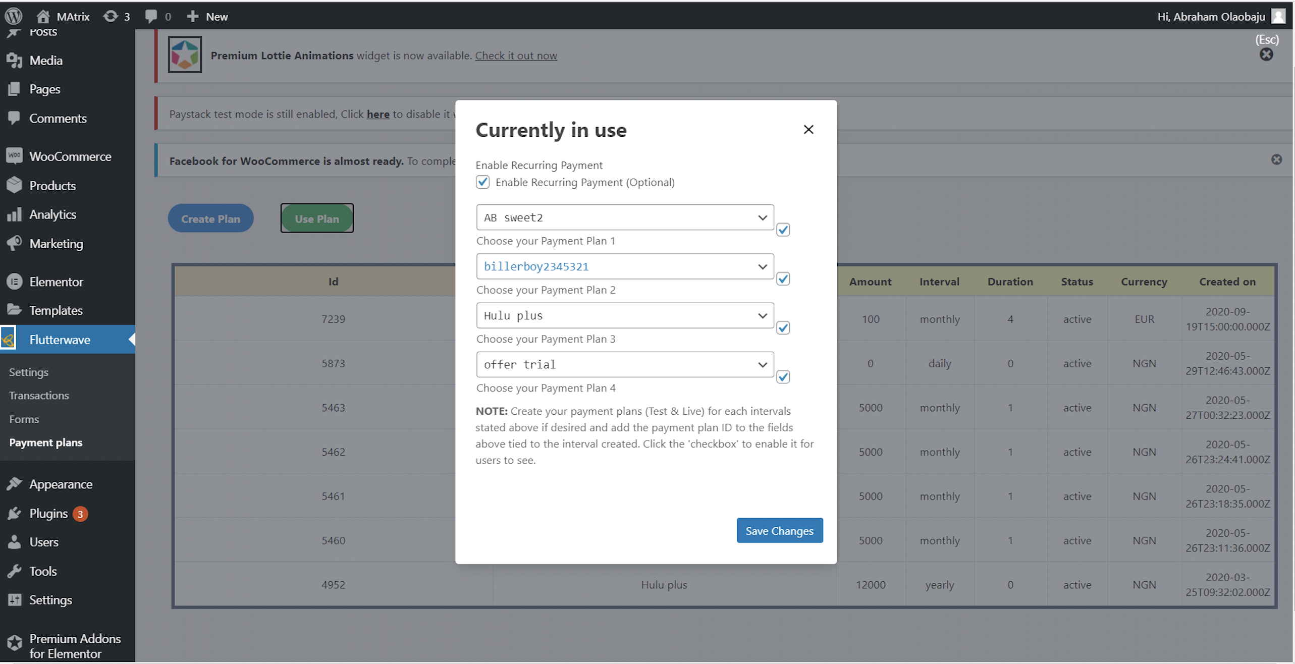Click the WordPress logo icon

click(x=14, y=16)
